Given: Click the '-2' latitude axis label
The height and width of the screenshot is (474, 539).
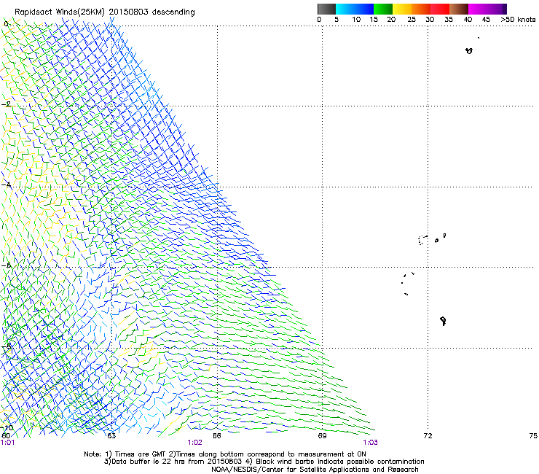Looking at the screenshot, I should pyautogui.click(x=6, y=104).
